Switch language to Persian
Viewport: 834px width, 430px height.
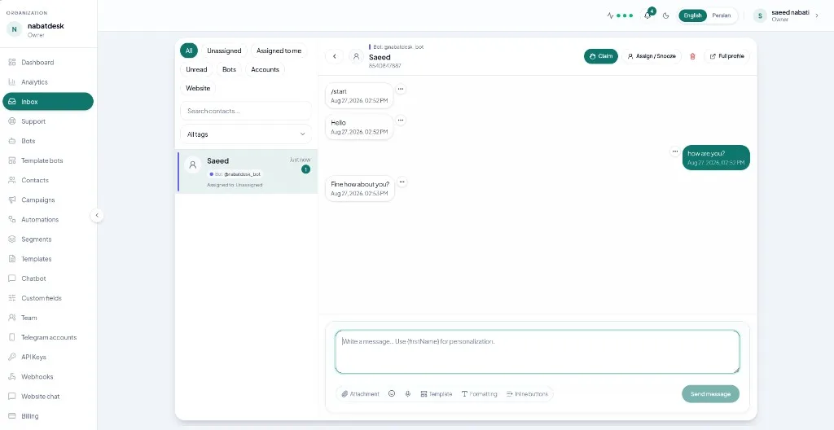point(722,15)
